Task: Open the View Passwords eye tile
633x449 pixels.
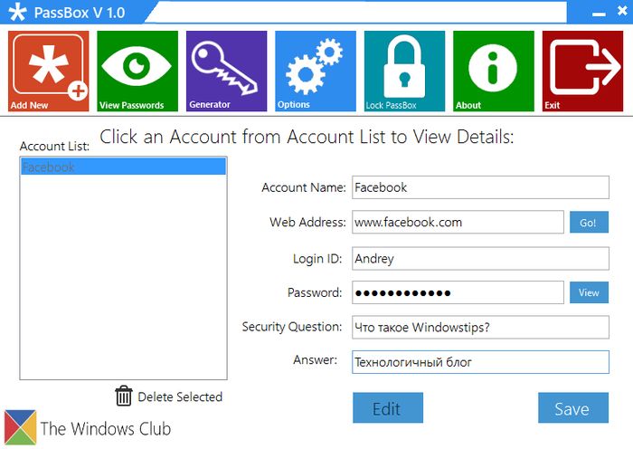Action: [137, 72]
